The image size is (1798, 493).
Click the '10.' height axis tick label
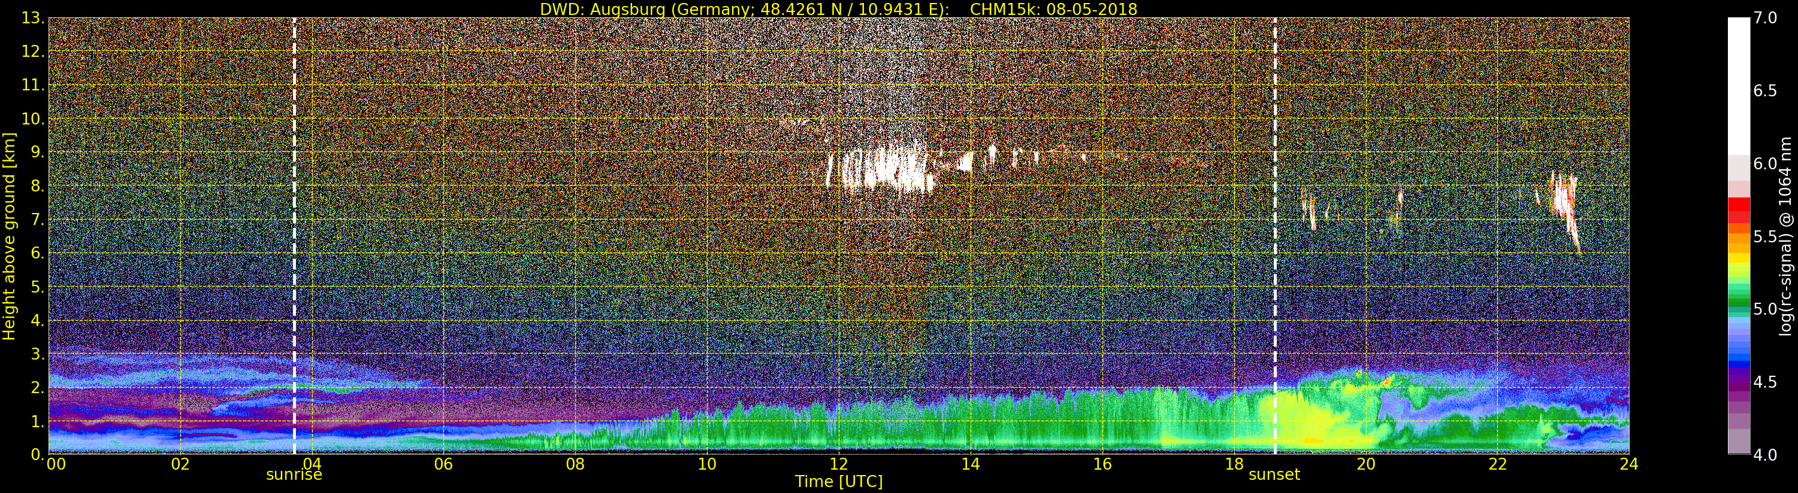click(33, 118)
